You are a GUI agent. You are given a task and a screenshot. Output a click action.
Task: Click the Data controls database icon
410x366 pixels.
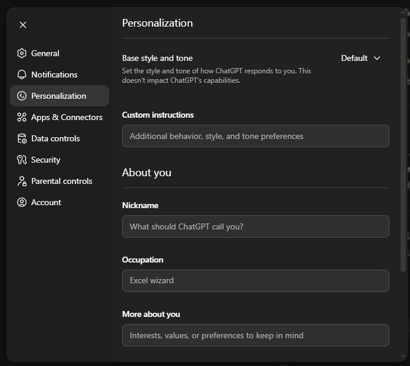(x=22, y=138)
